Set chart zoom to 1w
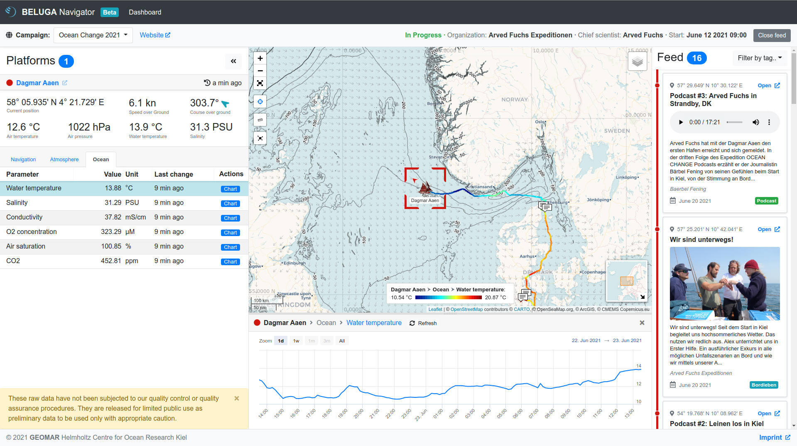Viewport: 797px width, 446px height. pos(296,341)
